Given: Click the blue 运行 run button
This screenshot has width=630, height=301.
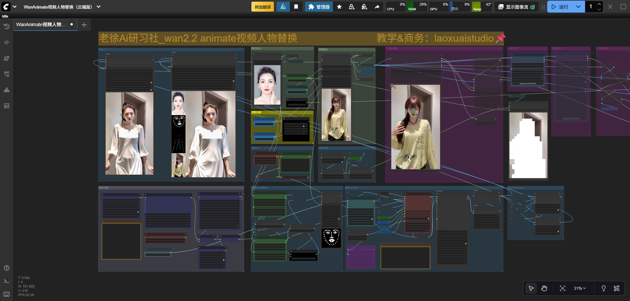Looking at the screenshot, I should [560, 7].
